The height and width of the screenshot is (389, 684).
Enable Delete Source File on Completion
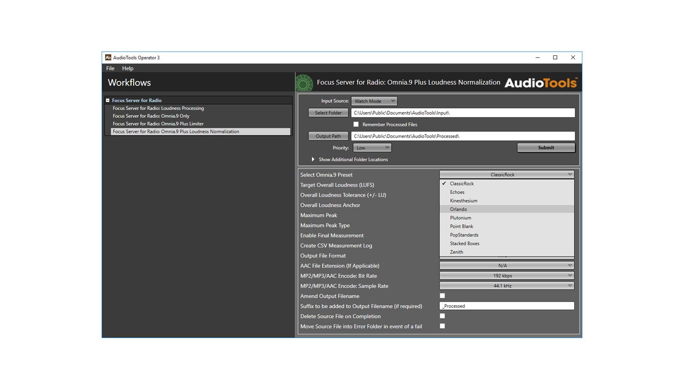click(442, 316)
